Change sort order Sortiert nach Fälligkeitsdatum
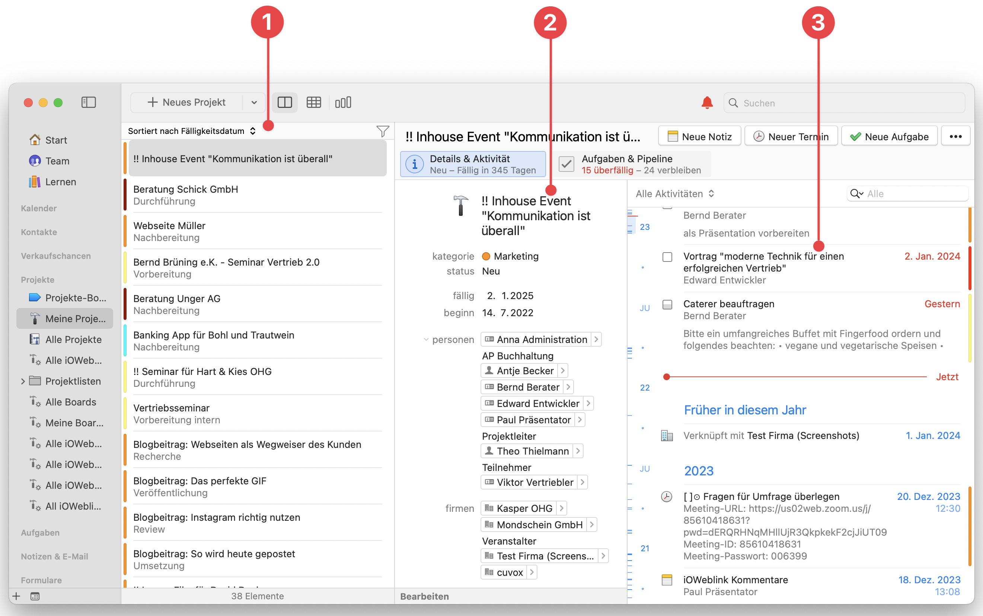Image resolution: width=983 pixels, height=616 pixels. [192, 131]
